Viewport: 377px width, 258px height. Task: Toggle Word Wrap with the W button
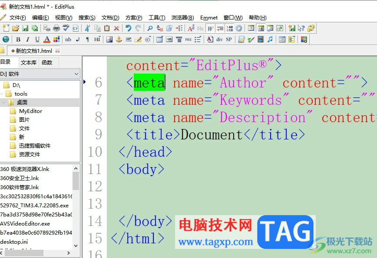210,28
